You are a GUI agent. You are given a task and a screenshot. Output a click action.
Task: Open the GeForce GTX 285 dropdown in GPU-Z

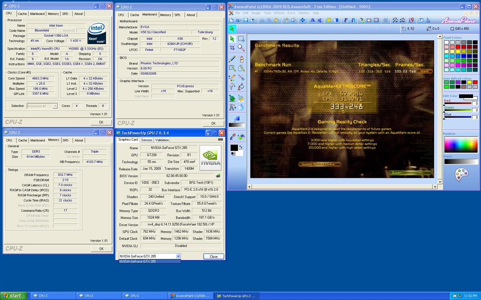tap(178, 256)
